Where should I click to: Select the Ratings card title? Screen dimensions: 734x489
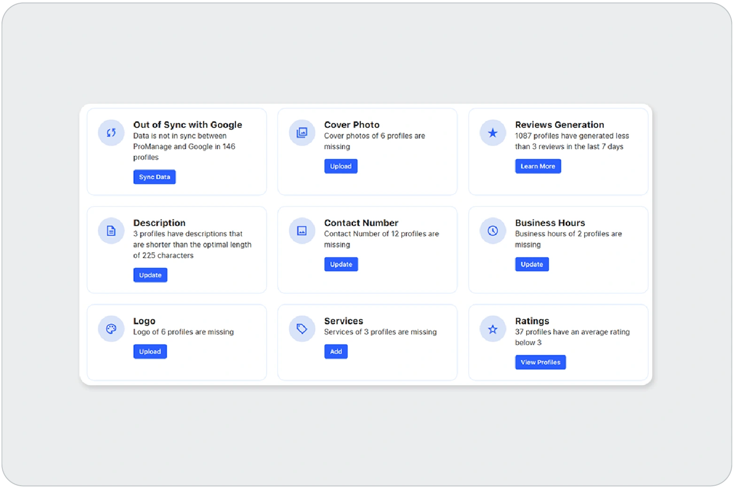click(x=532, y=321)
